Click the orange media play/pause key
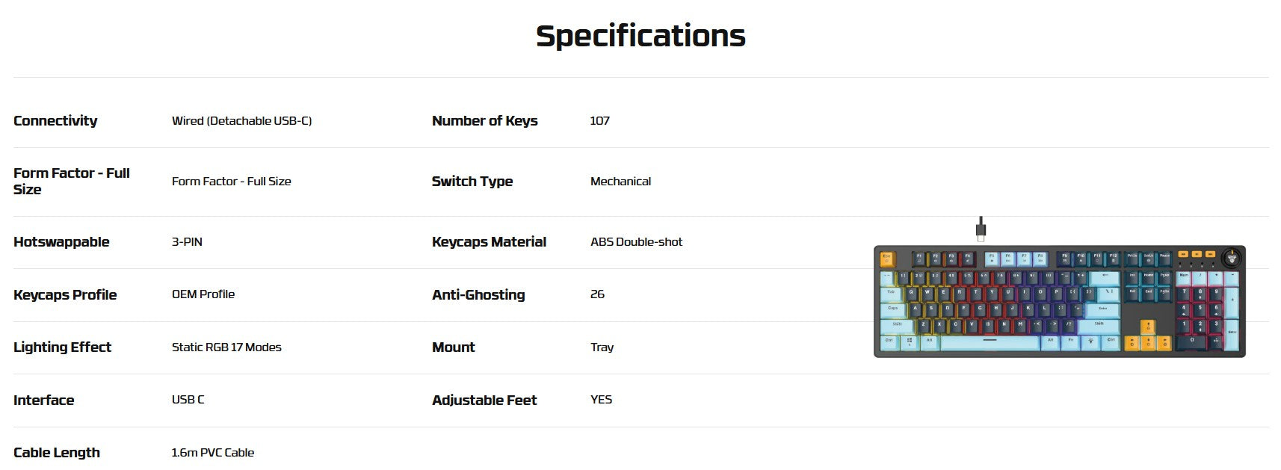1281x470 pixels. point(1196,254)
